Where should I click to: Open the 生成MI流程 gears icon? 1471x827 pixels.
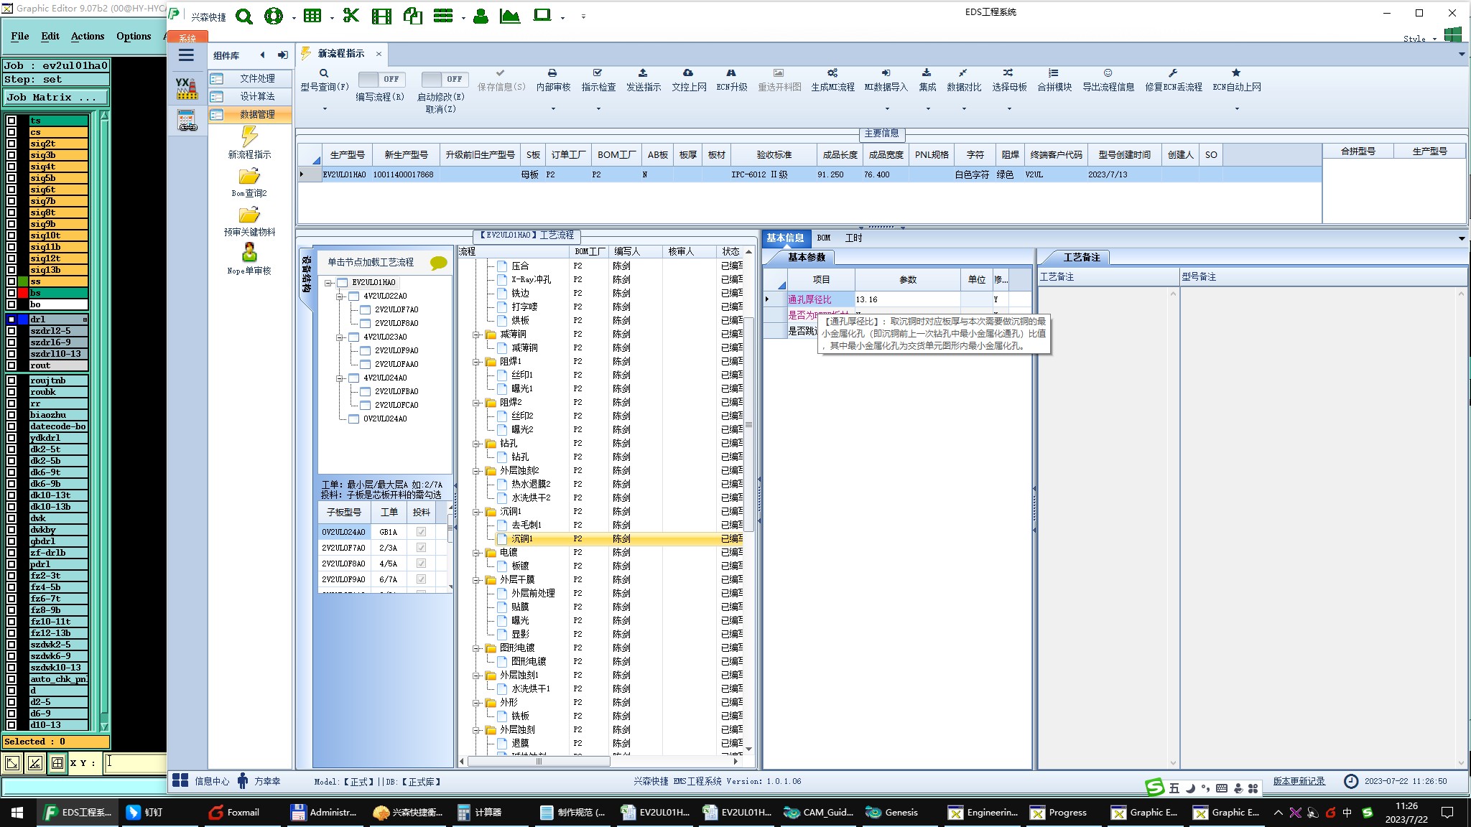(x=832, y=73)
